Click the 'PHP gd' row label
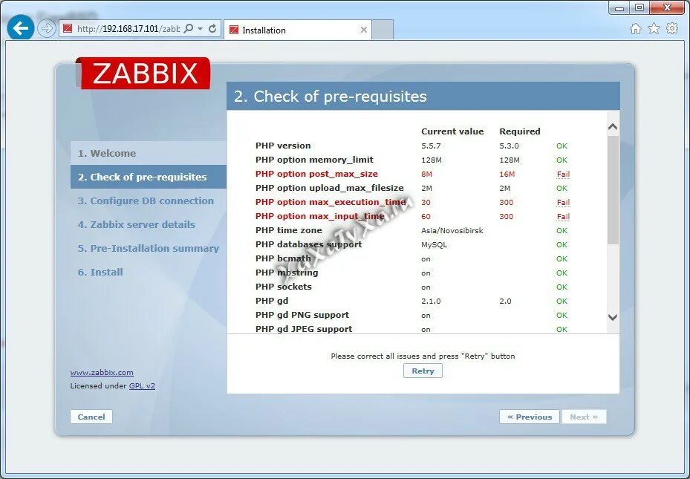Image resolution: width=690 pixels, height=479 pixels. point(272,301)
